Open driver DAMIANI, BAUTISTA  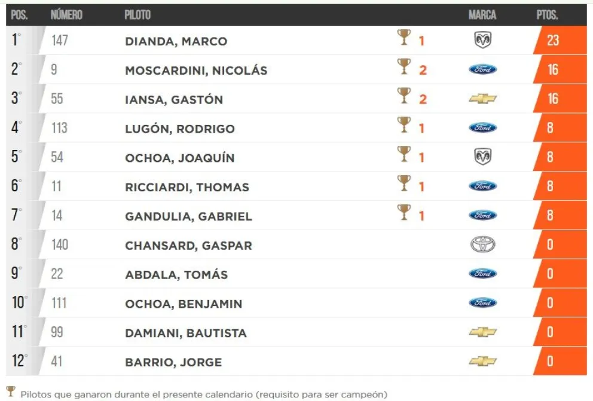[x=186, y=333]
